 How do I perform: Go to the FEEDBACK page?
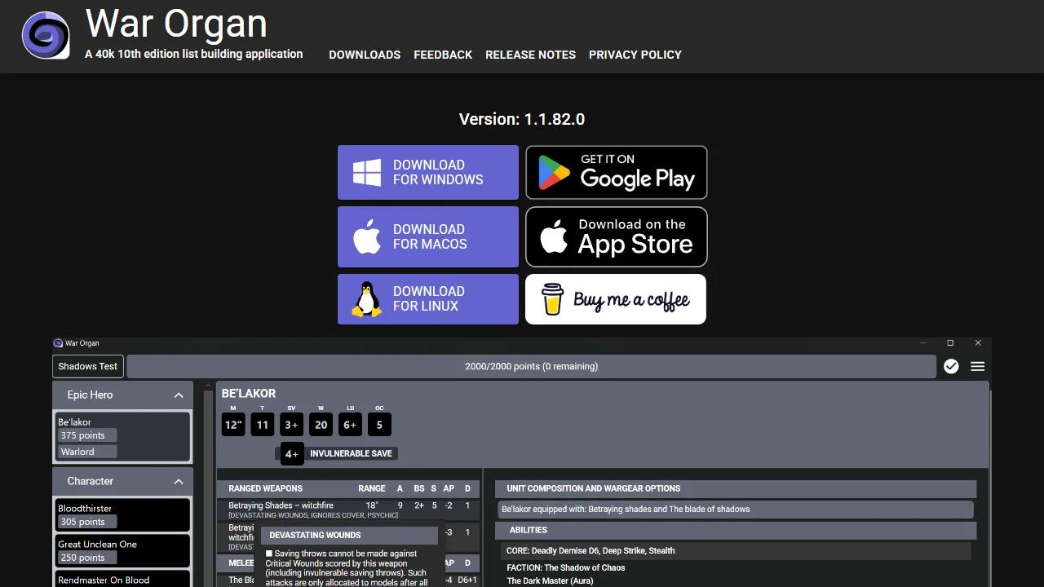coord(443,55)
